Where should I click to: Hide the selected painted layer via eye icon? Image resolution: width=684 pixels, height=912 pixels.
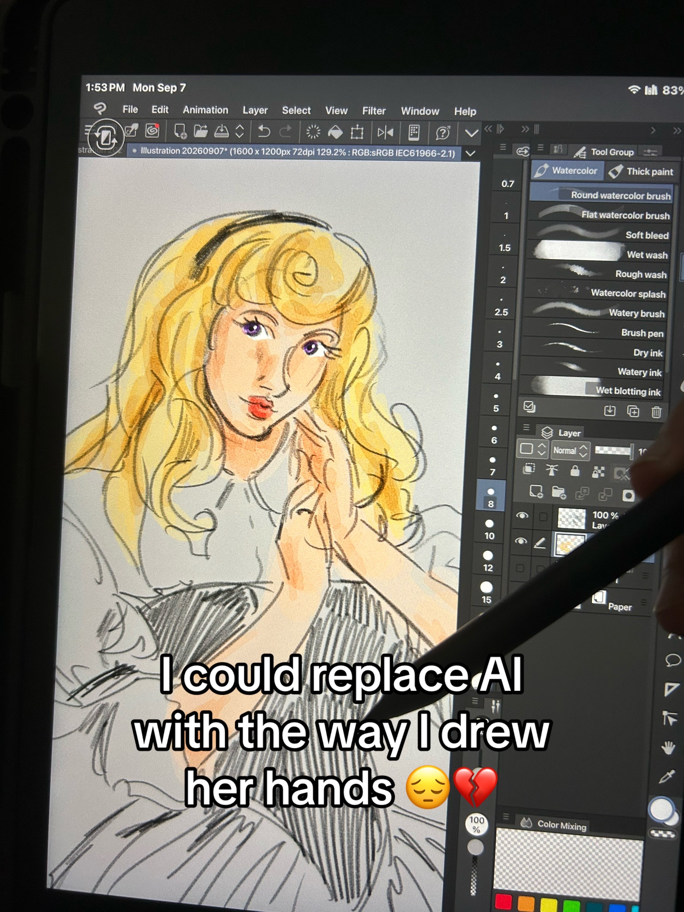pyautogui.click(x=521, y=541)
